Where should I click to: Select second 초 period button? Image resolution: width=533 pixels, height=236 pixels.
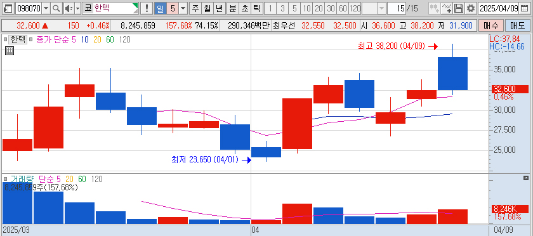point(244,8)
